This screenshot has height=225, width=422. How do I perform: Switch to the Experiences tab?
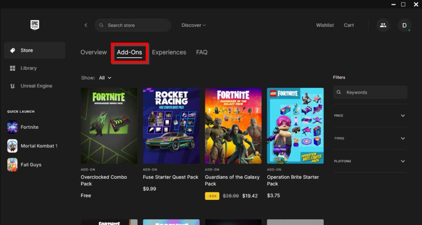tap(169, 52)
